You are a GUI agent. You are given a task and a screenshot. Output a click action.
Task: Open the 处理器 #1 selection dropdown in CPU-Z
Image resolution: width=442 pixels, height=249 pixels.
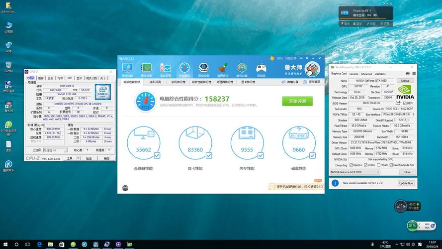(x=55, y=150)
